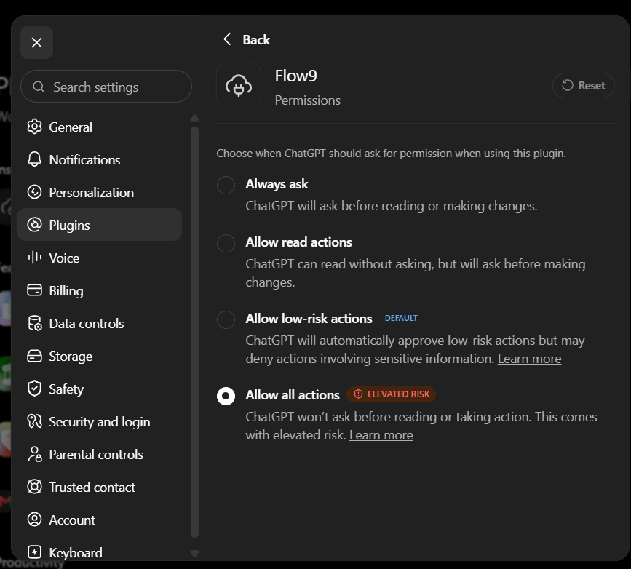Viewport: 631px width, 569px height.
Task: Click the Data controls database icon
Action: coord(35,323)
